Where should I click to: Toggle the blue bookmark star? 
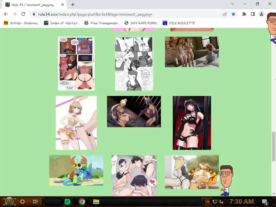(x=233, y=14)
